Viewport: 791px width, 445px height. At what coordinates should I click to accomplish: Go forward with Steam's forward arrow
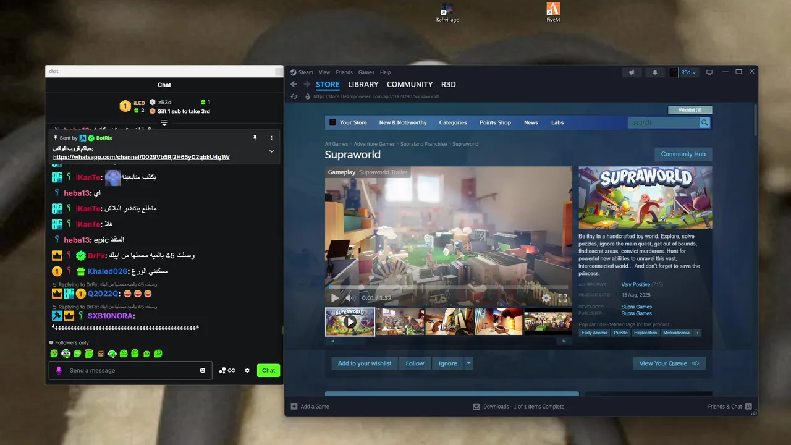tap(307, 85)
